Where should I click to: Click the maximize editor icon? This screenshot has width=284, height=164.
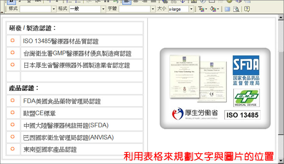(227, 9)
